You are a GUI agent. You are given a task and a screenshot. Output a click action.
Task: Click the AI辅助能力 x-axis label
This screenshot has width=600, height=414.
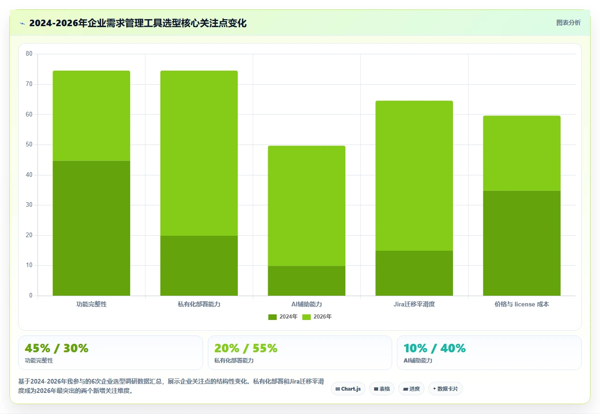pyautogui.click(x=307, y=304)
